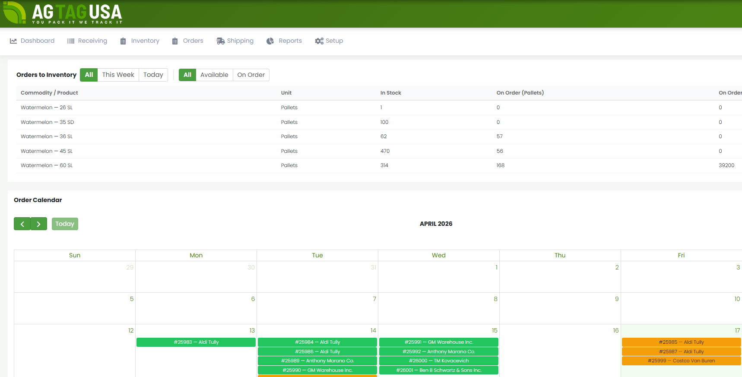
Task: Click the In Stock column header
Action: point(391,93)
